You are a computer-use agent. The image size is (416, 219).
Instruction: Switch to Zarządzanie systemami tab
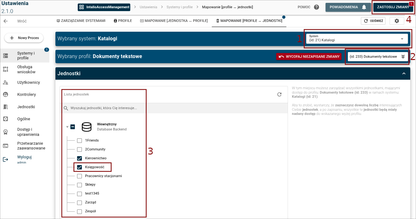[81, 21]
